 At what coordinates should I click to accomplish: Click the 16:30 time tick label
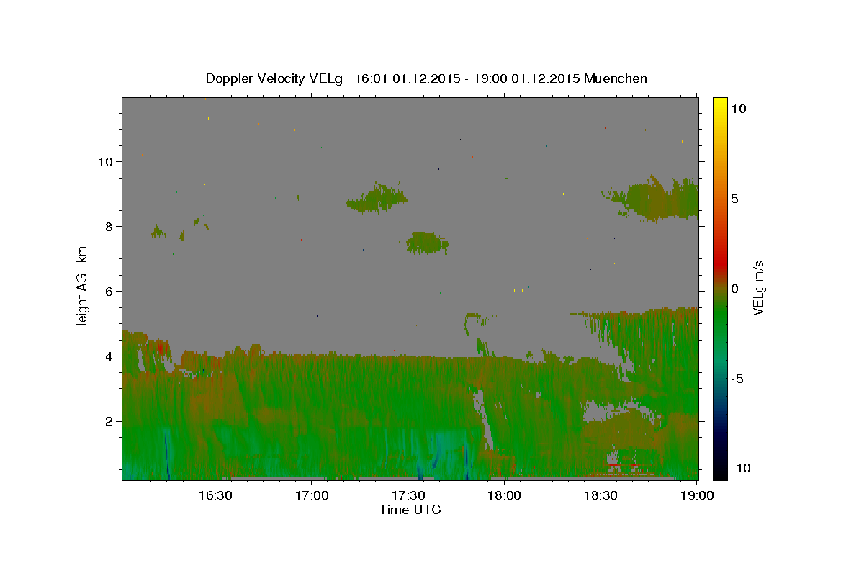215,495
